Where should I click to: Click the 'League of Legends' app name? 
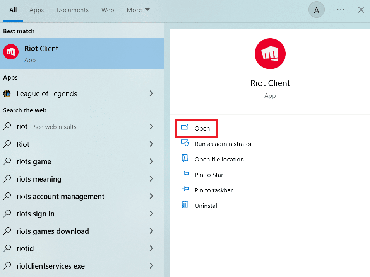coord(47,94)
